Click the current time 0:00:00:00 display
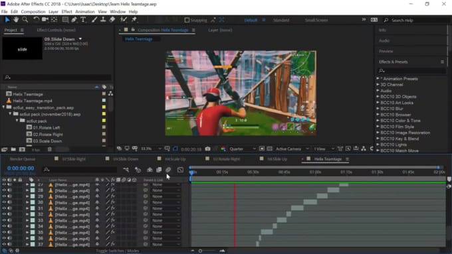 (21, 168)
